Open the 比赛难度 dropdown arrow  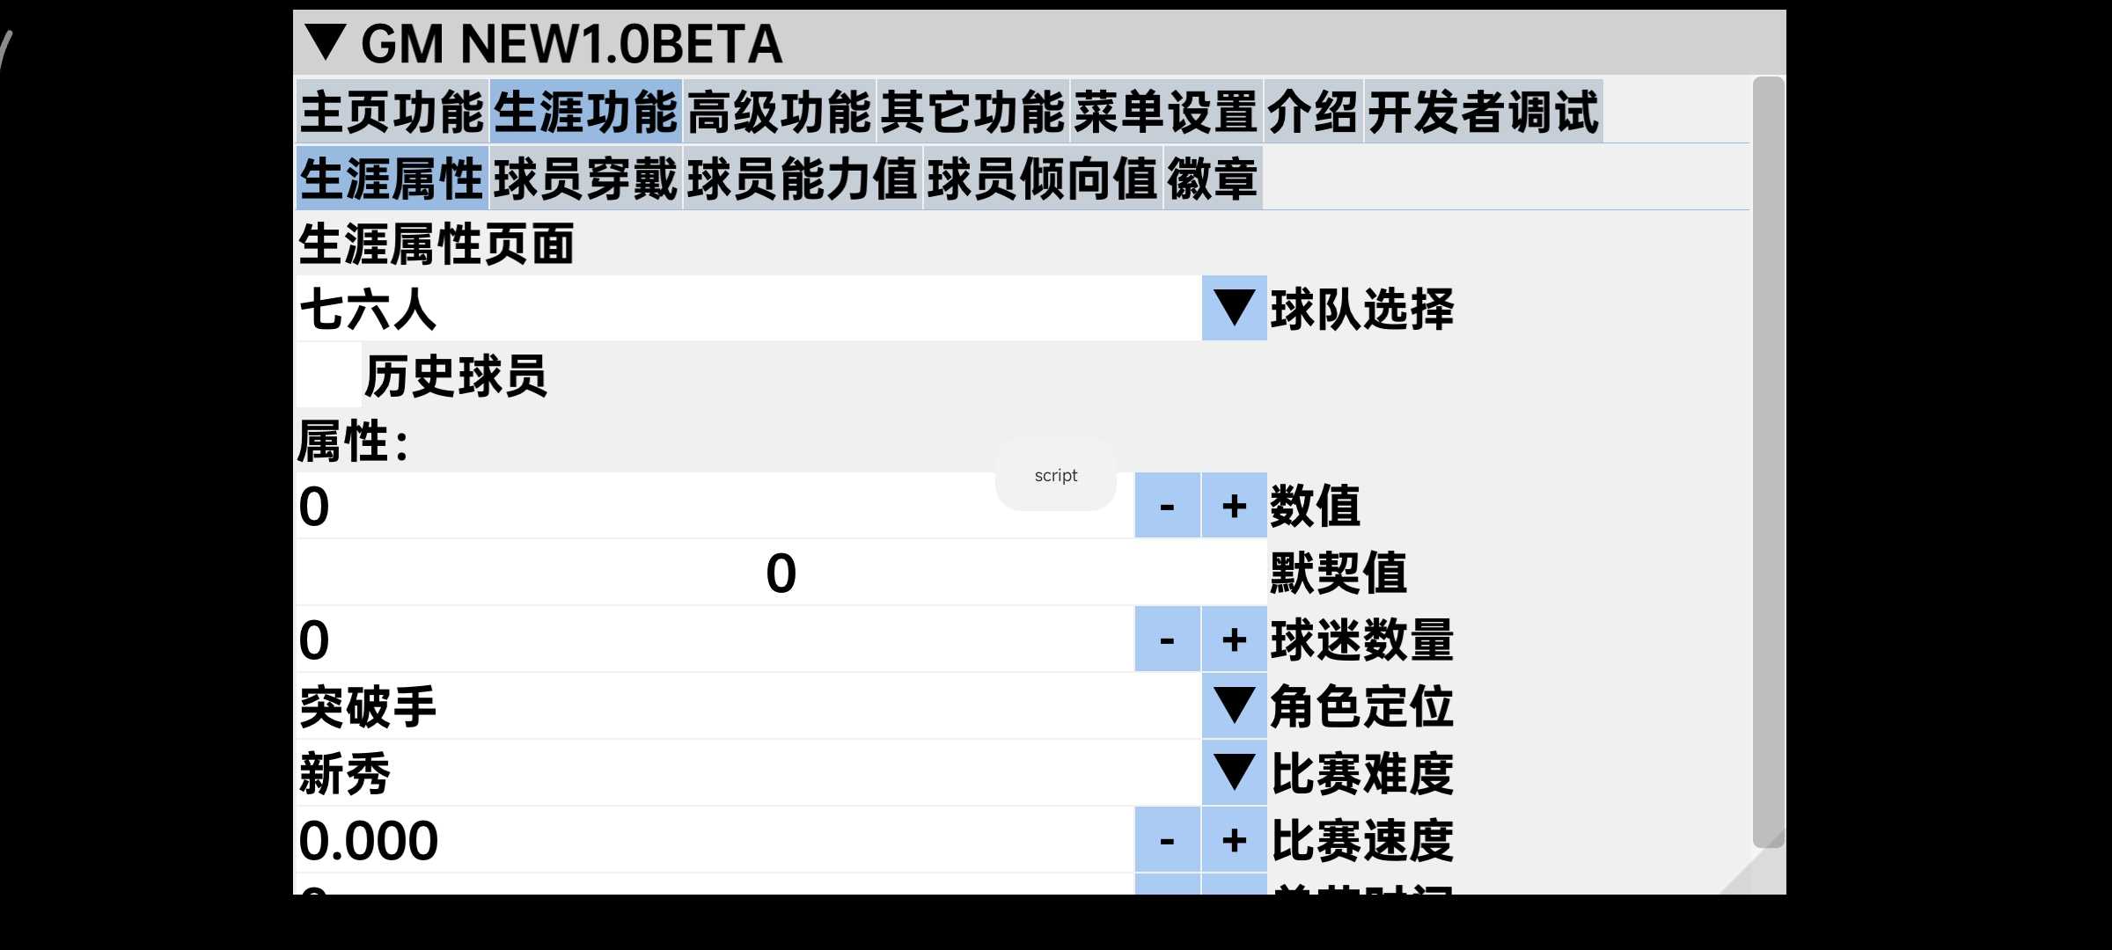(x=1234, y=773)
